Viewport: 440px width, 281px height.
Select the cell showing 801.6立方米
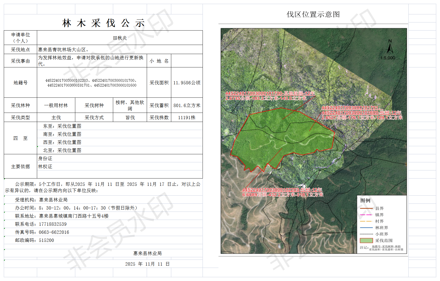tap(187, 105)
